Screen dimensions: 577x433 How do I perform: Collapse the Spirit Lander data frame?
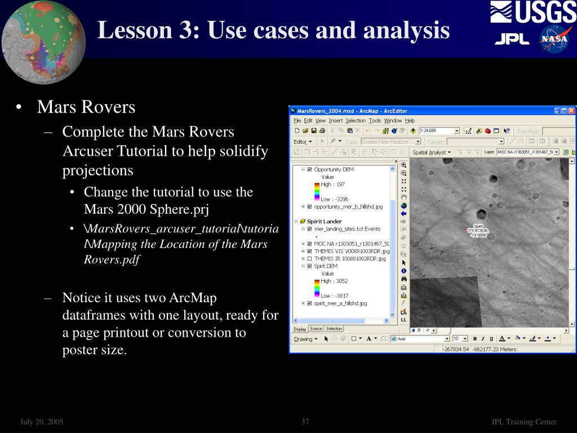tap(296, 221)
